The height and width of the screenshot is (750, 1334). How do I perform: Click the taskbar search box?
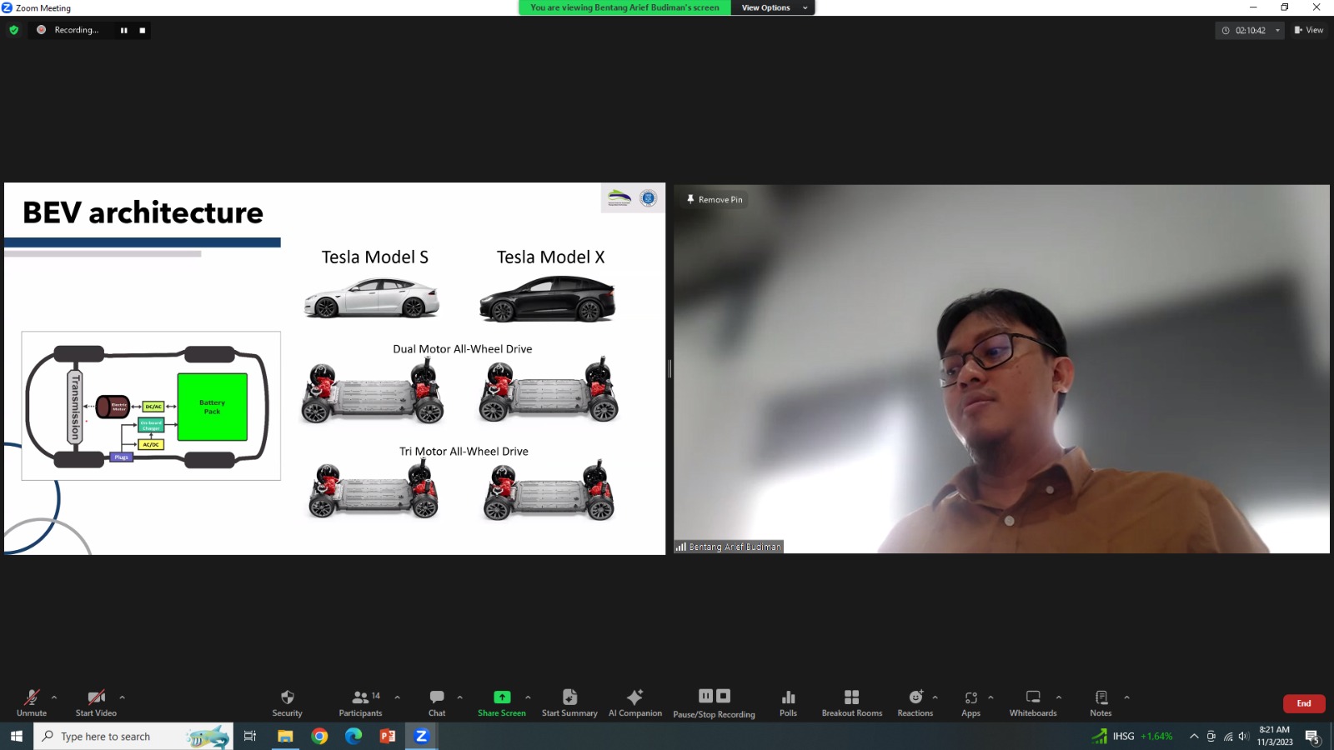coord(133,736)
